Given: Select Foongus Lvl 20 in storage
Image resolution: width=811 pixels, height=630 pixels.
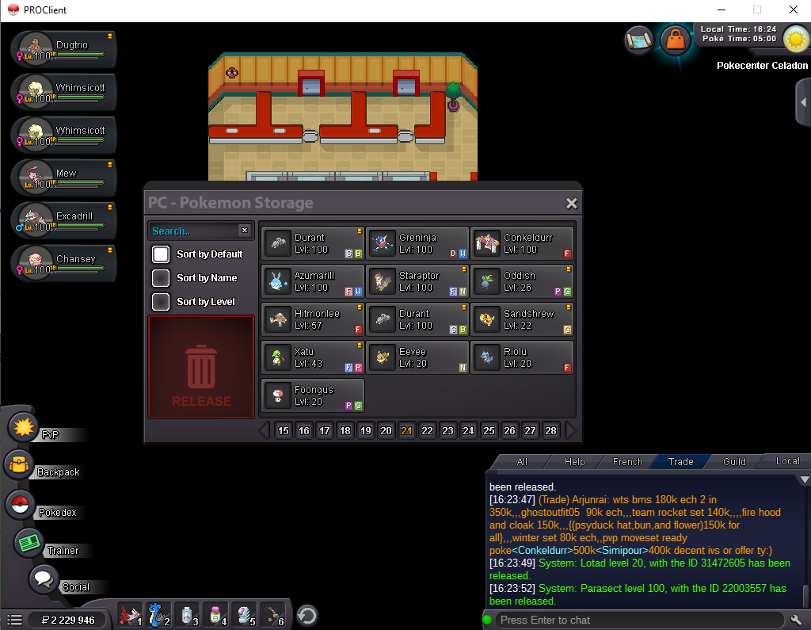Looking at the screenshot, I should point(312,395).
